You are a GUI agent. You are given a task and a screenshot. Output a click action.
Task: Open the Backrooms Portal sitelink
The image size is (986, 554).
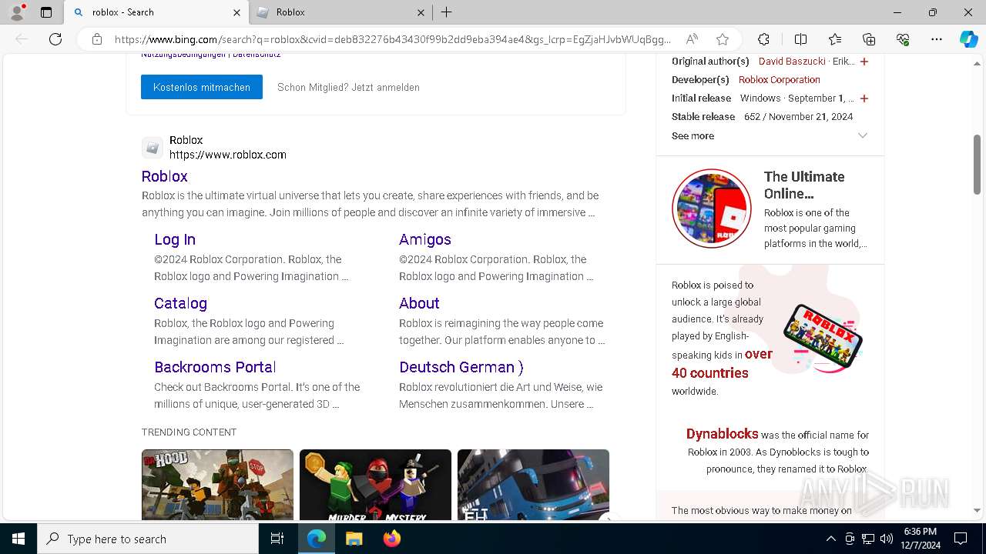click(215, 367)
